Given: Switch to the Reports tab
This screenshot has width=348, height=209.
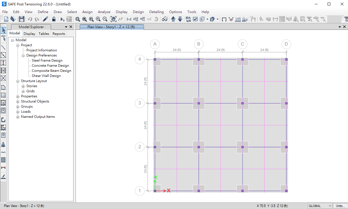Looking at the screenshot, I should click(59, 34).
